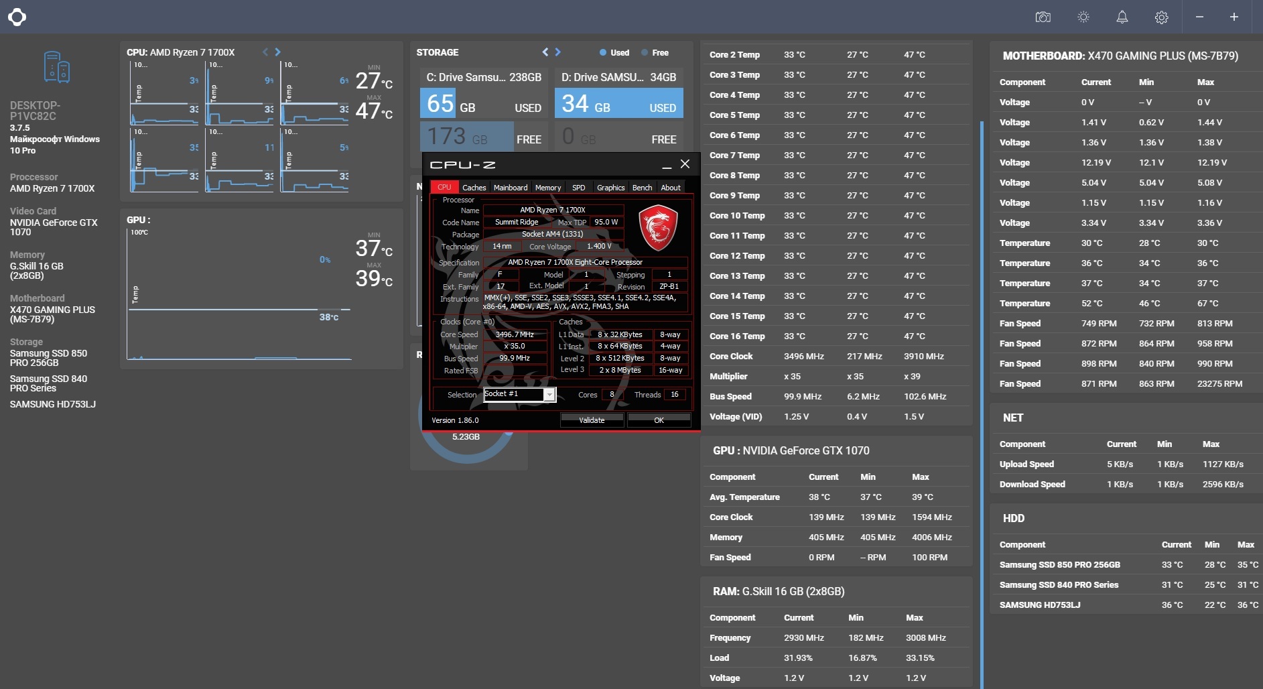Screen dimensions: 1263x689
Task: Click the 'Core 16 Temp' row label
Action: point(737,336)
